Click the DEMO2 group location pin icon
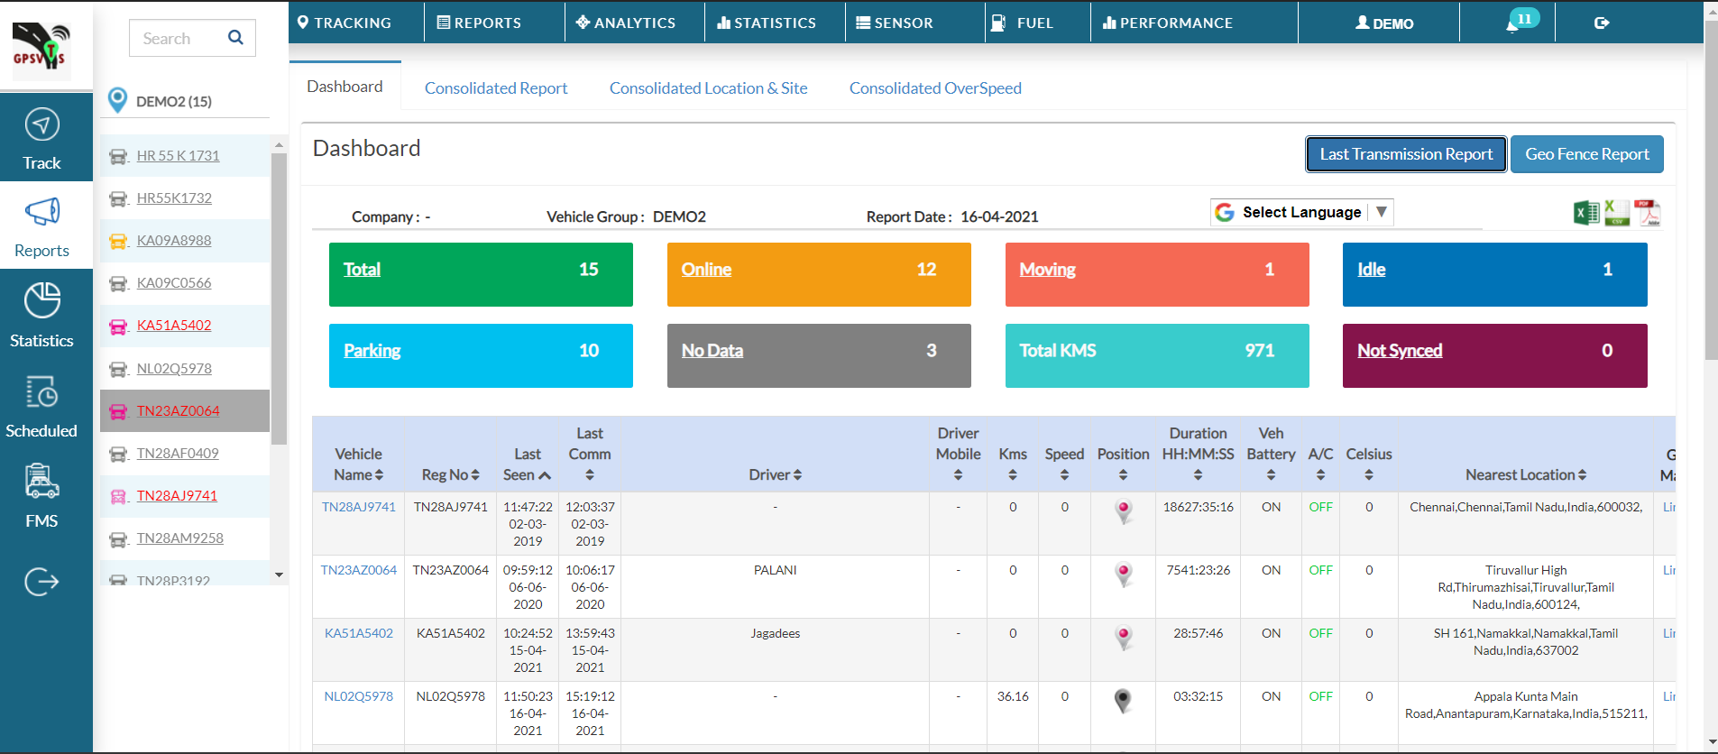Image resolution: width=1718 pixels, height=754 pixels. pyautogui.click(x=117, y=100)
